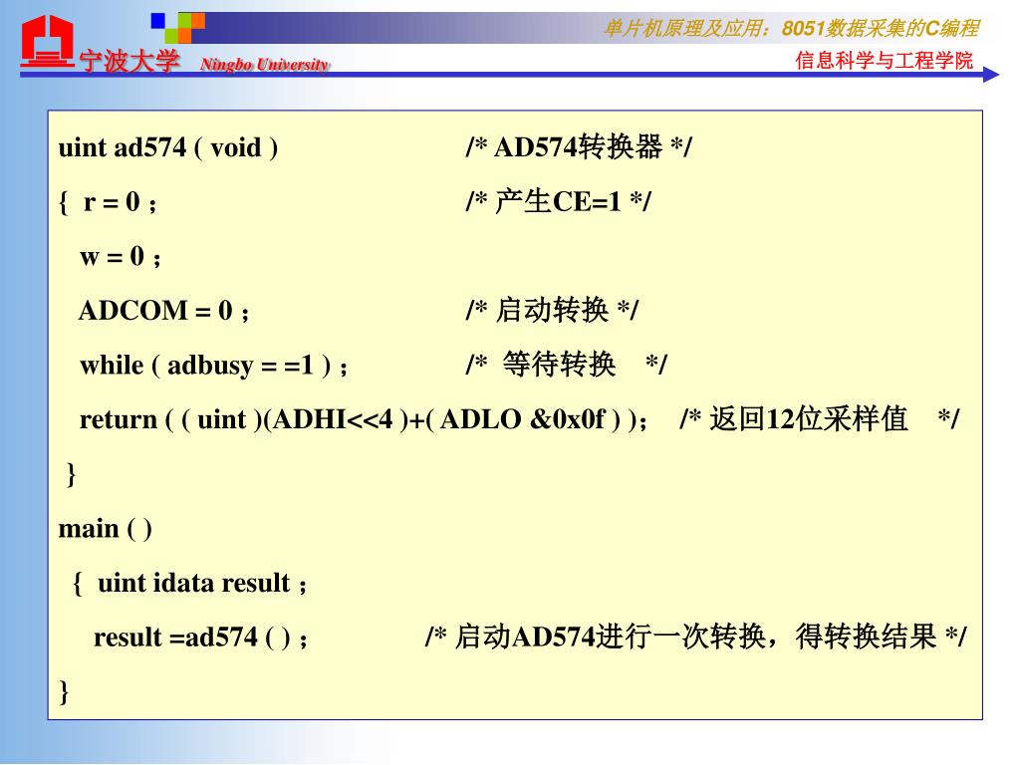Click the comment "/* 启动转换 */"
This screenshot has height=765, width=1020.
[x=552, y=311]
